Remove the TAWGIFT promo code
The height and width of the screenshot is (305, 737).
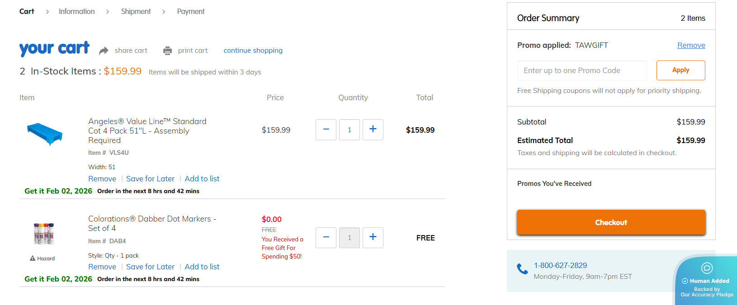[691, 45]
